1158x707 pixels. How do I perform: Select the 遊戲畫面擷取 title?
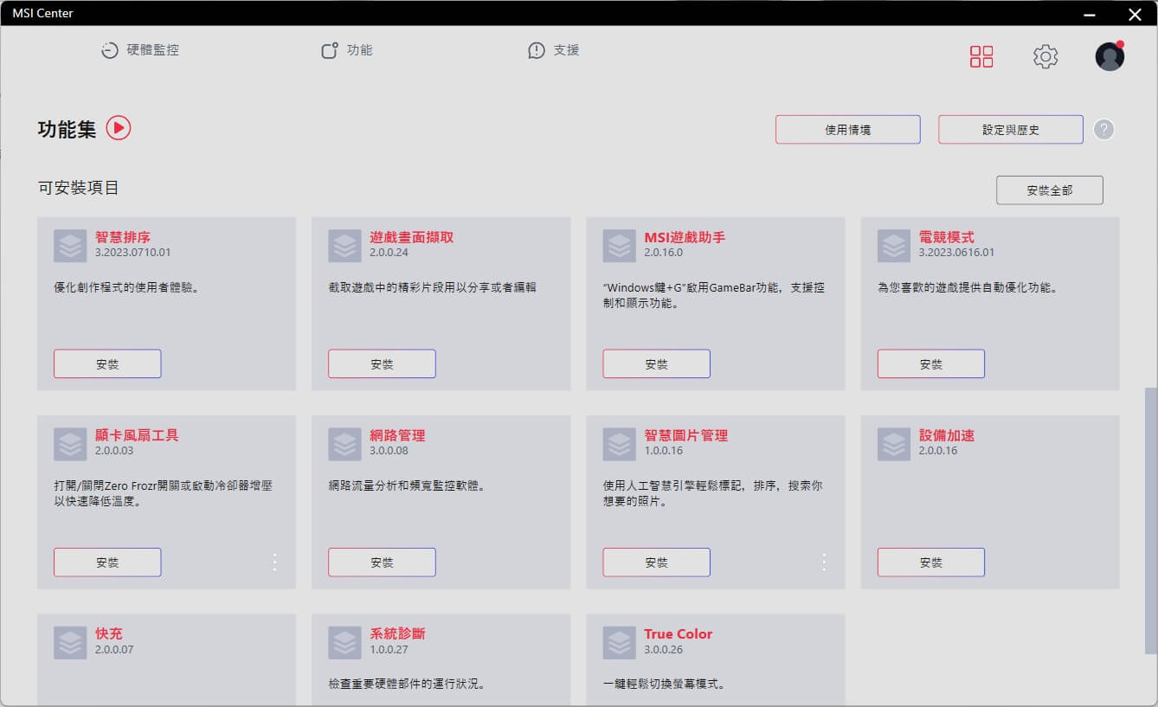click(x=411, y=237)
